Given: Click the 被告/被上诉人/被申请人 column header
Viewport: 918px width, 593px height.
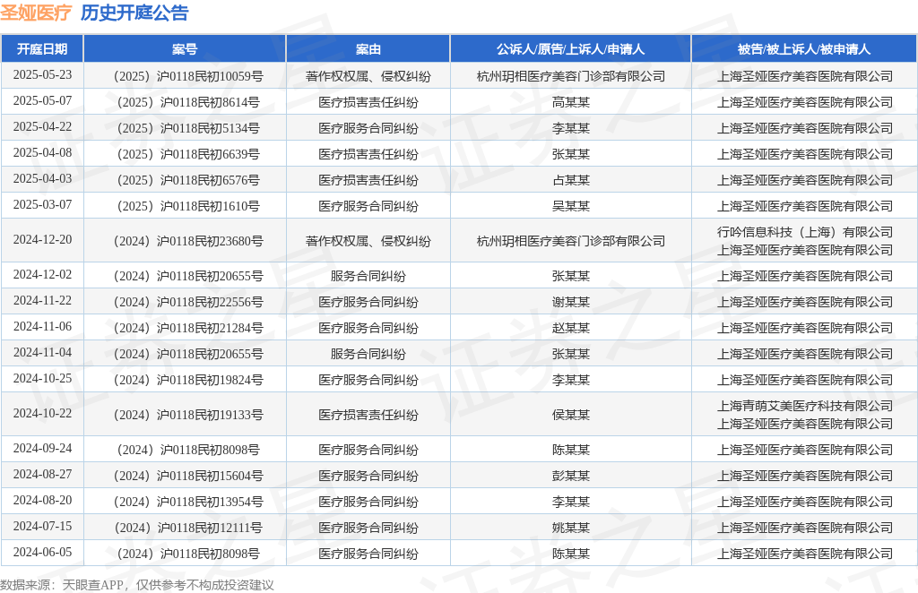Looking at the screenshot, I should (804, 49).
